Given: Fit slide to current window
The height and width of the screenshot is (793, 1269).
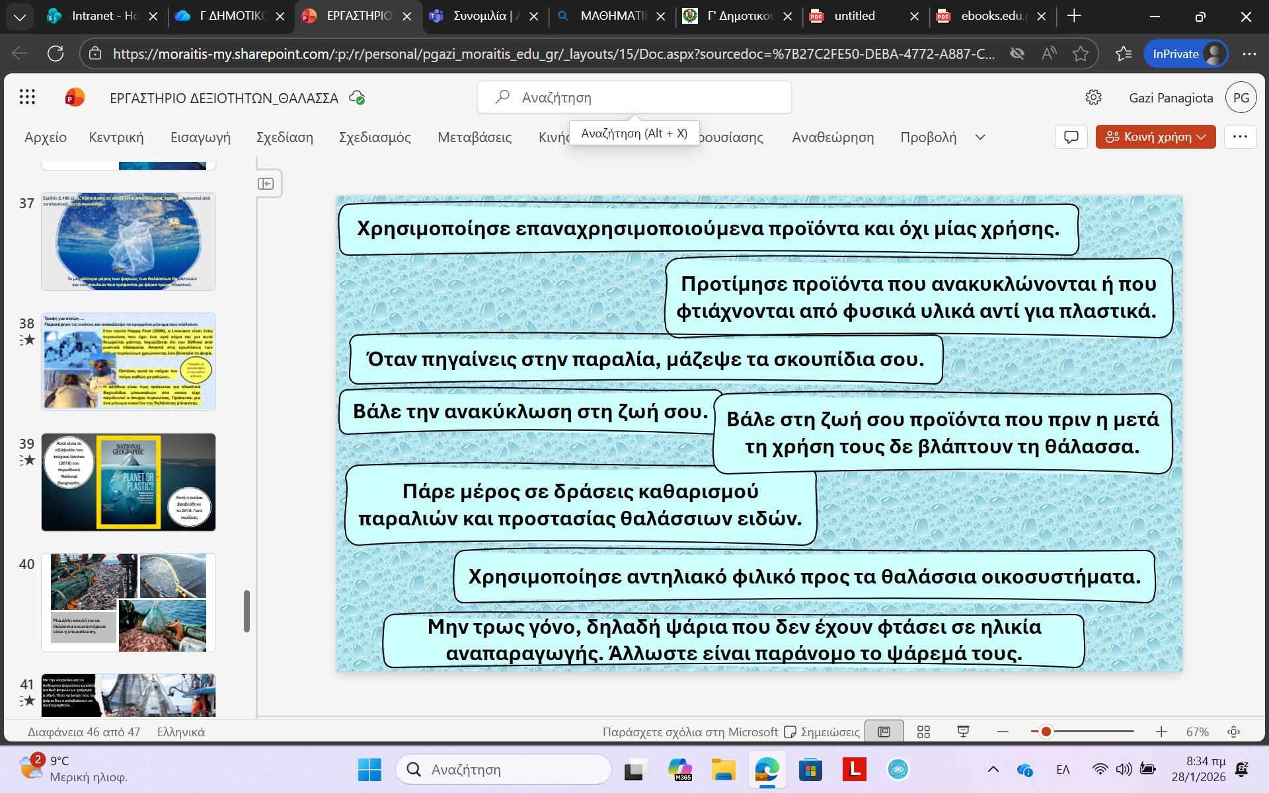Looking at the screenshot, I should (x=1233, y=732).
